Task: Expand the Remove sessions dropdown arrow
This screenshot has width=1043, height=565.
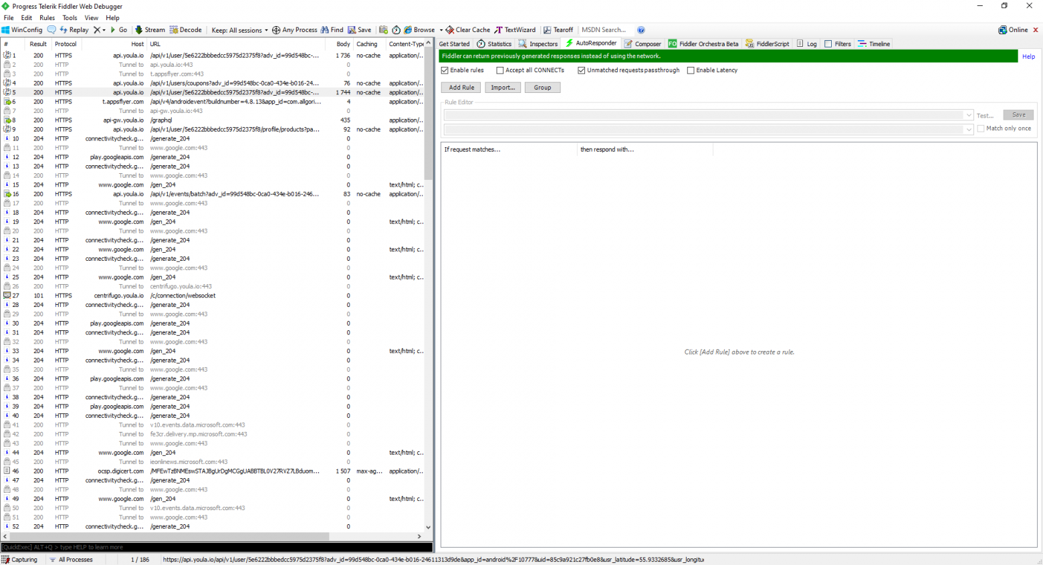Action: coord(104,30)
